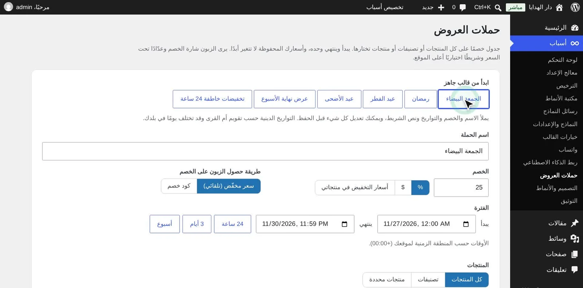
Task: Open the admin user avatar
Action: 8,7
